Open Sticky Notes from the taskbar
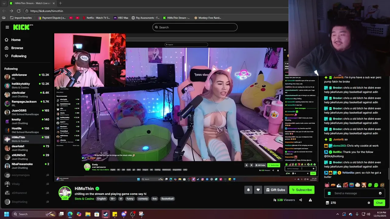Screen dimensions: 390x219 115,214
